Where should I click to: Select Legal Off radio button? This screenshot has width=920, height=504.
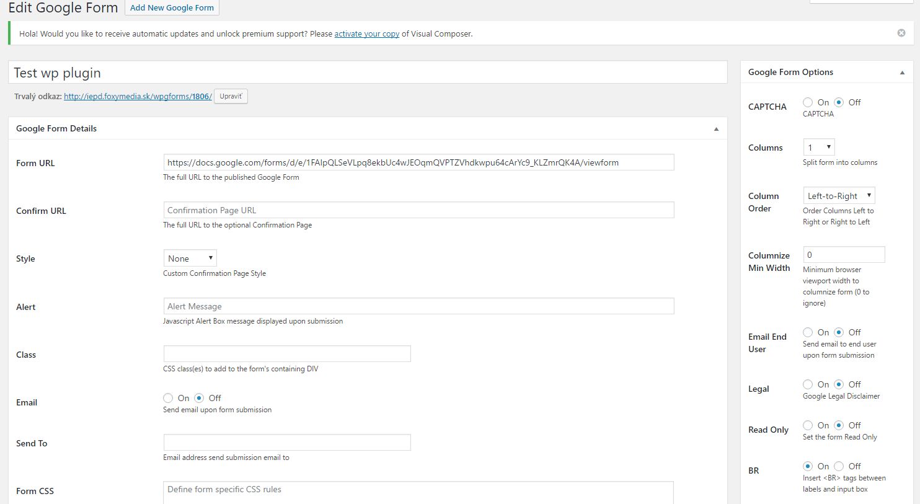click(839, 384)
